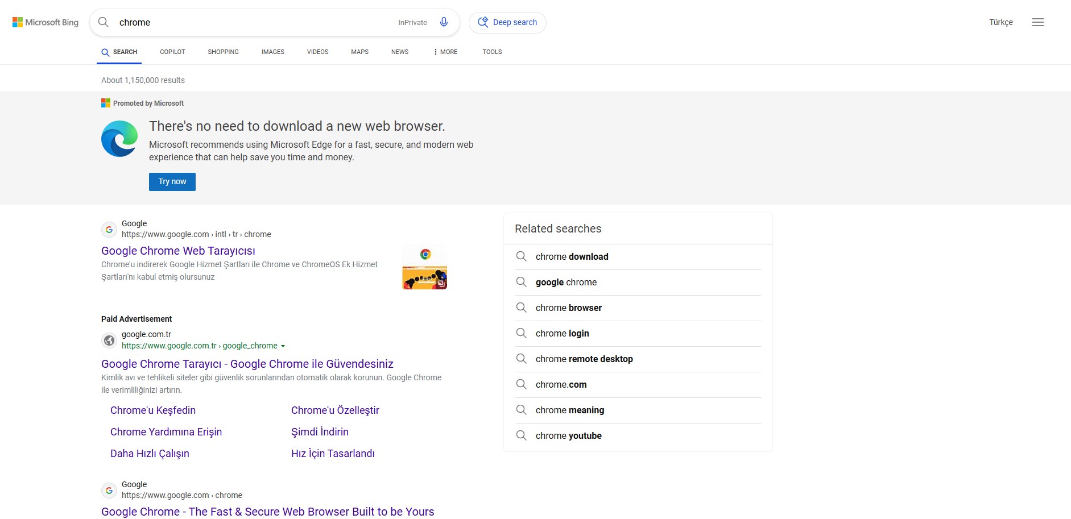The height and width of the screenshot is (519, 1071).
Task: Click the Related searches heading
Action: [x=558, y=229]
